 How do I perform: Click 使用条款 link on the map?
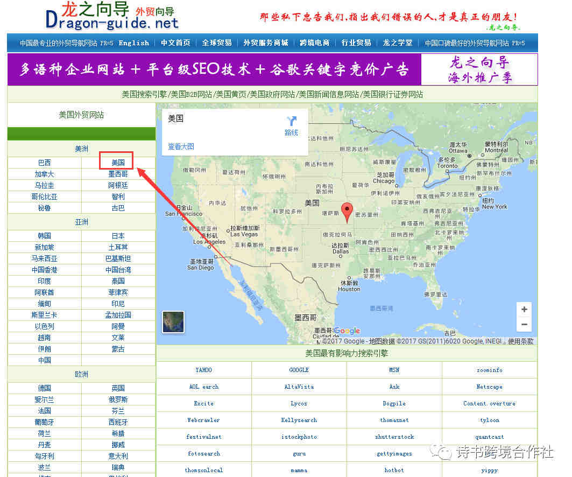[x=520, y=341]
